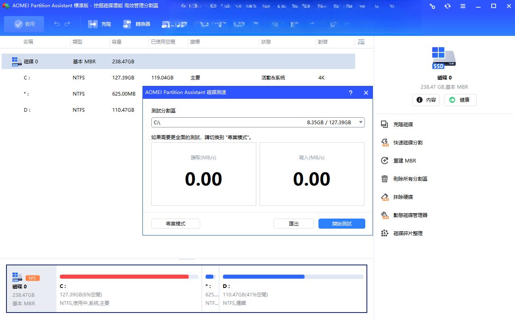The width and height of the screenshot is (515, 321).
Task: Click the 寫入(MB/s) result box
Action: click(312, 174)
